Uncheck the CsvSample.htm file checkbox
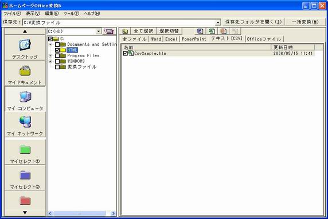This screenshot has height=219, width=328. coord(126,53)
